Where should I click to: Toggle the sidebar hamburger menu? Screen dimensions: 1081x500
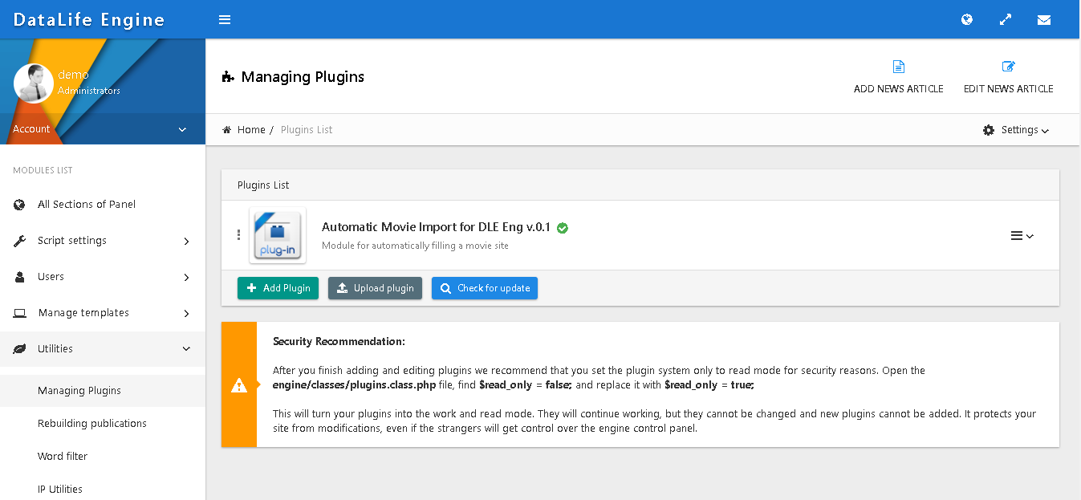225,19
